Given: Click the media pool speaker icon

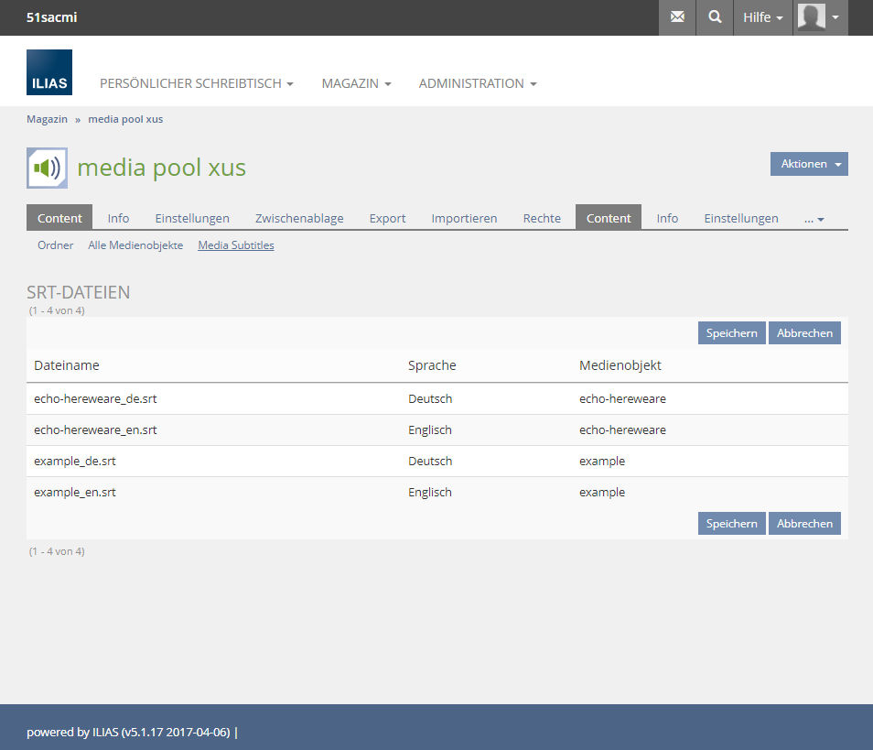Looking at the screenshot, I should 47,168.
